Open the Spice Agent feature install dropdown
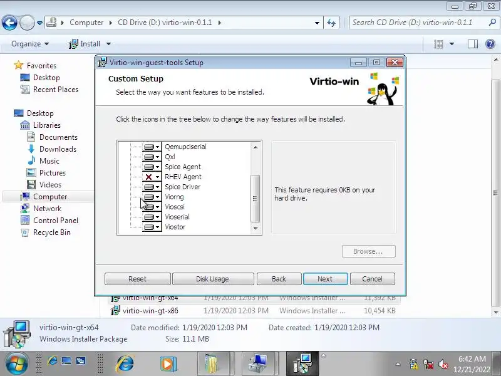 pyautogui.click(x=152, y=167)
